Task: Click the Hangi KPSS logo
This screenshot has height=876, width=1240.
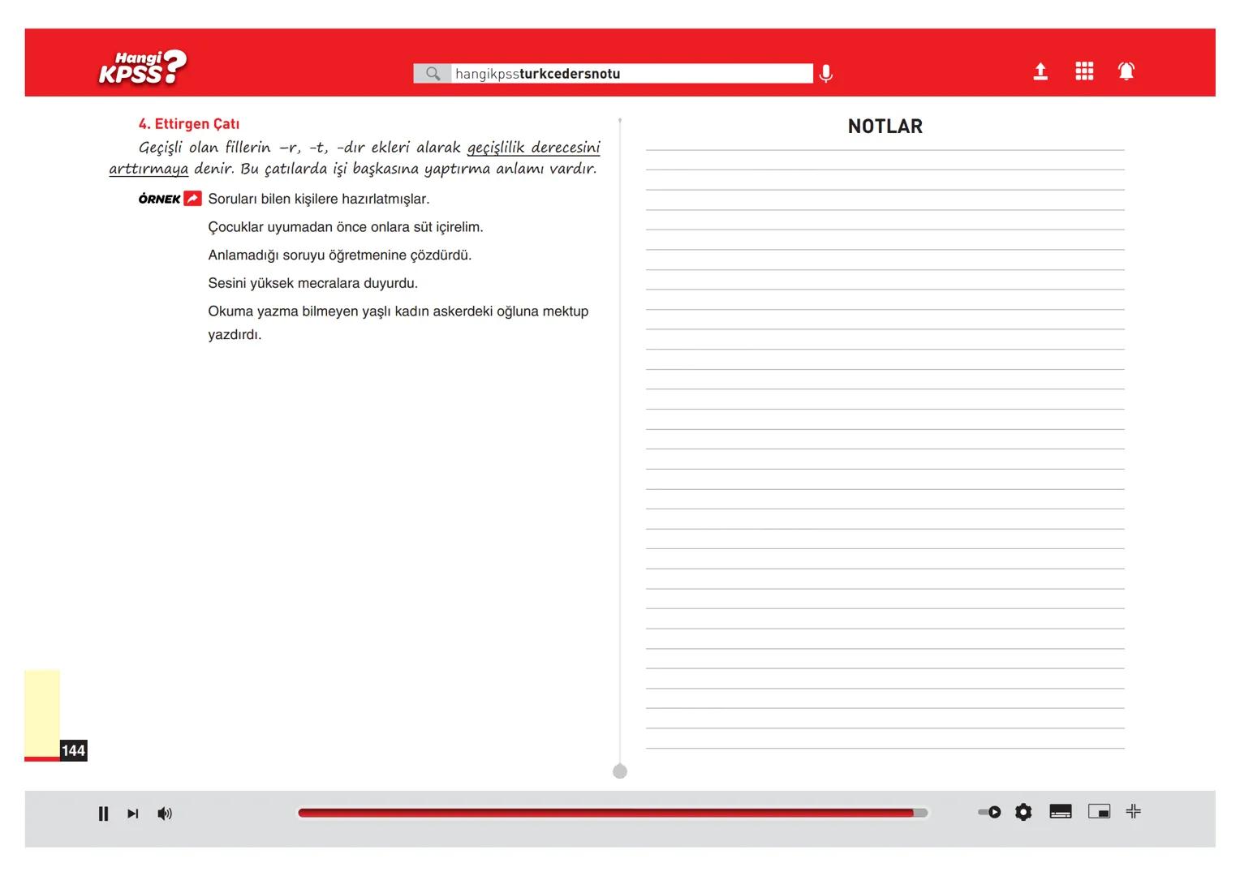Action: coord(142,68)
